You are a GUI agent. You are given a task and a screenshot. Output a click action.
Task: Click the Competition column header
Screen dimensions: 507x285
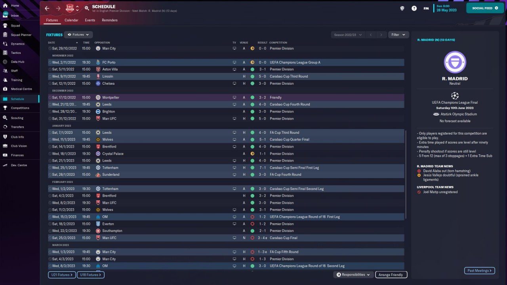(278, 43)
